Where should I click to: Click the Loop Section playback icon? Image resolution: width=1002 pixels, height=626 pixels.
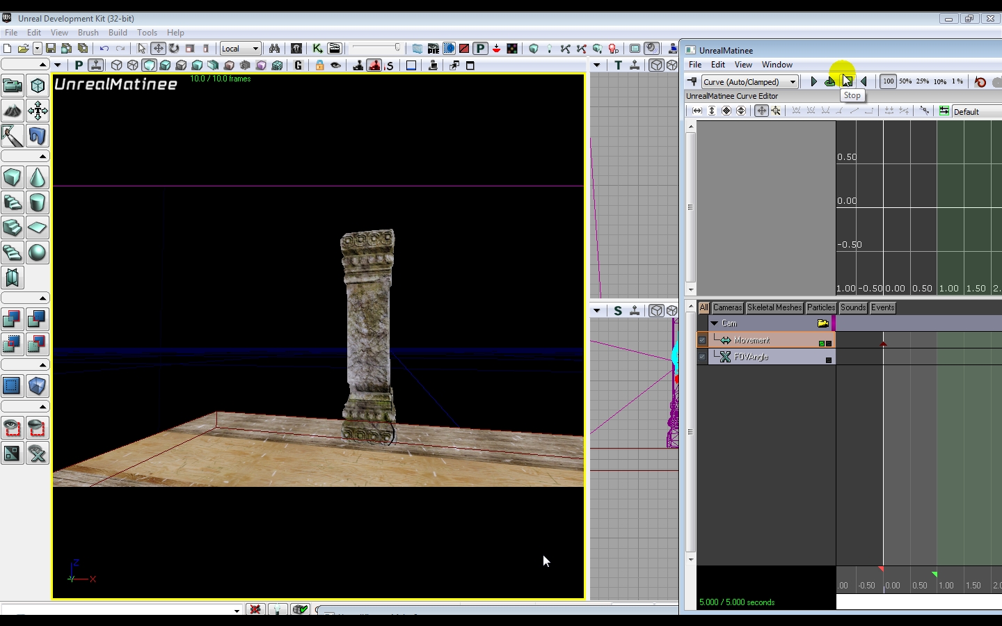830,81
